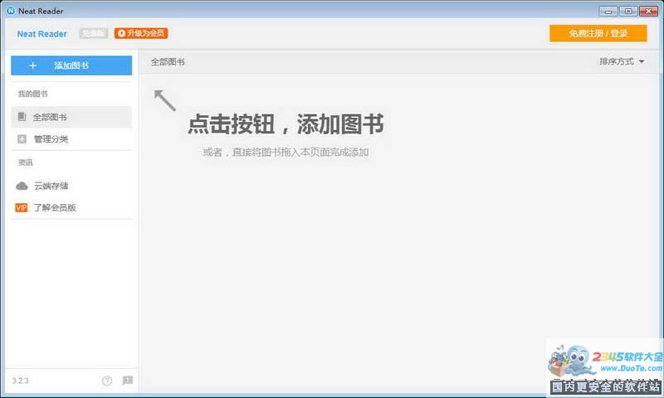Click the book icon beside 全部图书
Screen dimensions: 664x398
[x=22, y=117]
